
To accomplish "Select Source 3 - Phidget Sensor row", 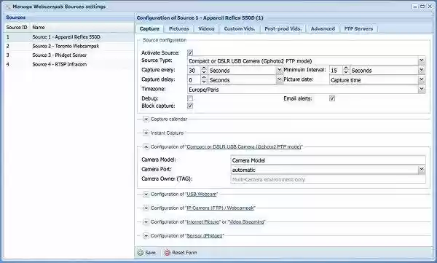I will (68, 55).
